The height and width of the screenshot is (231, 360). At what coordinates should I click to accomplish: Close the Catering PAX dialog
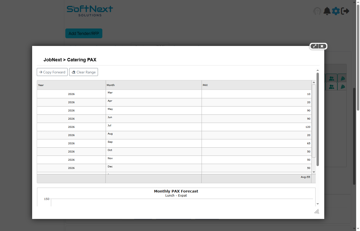point(322,46)
